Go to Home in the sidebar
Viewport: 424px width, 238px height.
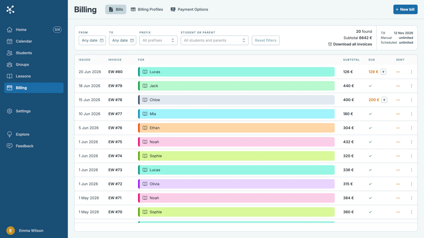(x=34, y=30)
